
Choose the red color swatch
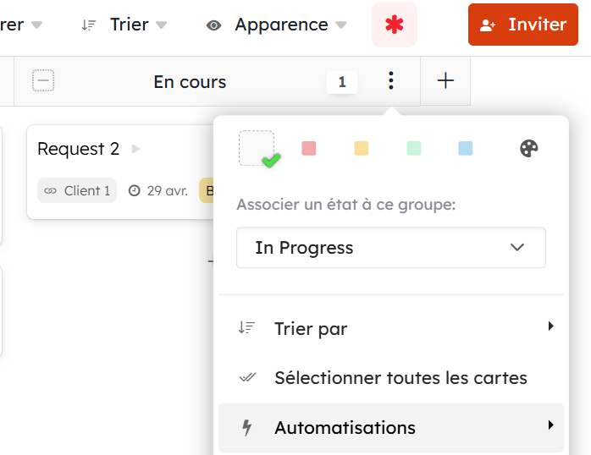(309, 149)
